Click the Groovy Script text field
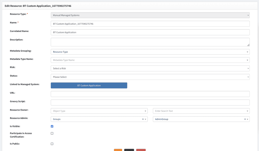 (x=150, y=102)
